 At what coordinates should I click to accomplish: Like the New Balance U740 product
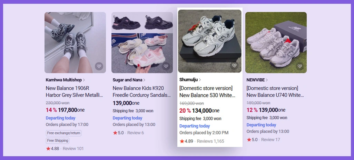coord(299,66)
